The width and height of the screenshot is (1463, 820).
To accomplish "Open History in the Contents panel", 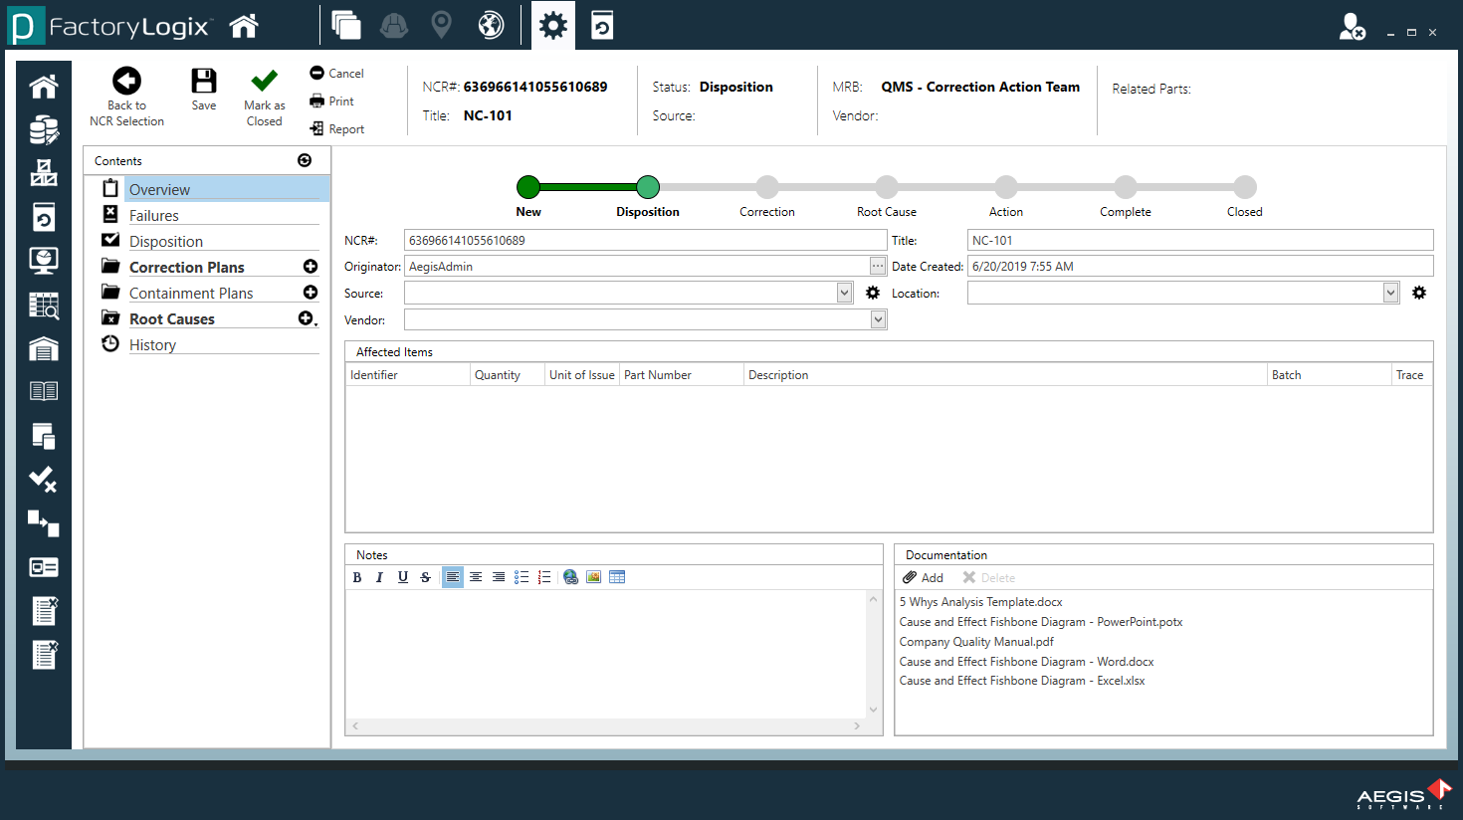I will point(152,345).
